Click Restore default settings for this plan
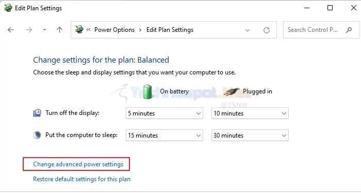The width and height of the screenshot is (361, 193). coord(81,179)
